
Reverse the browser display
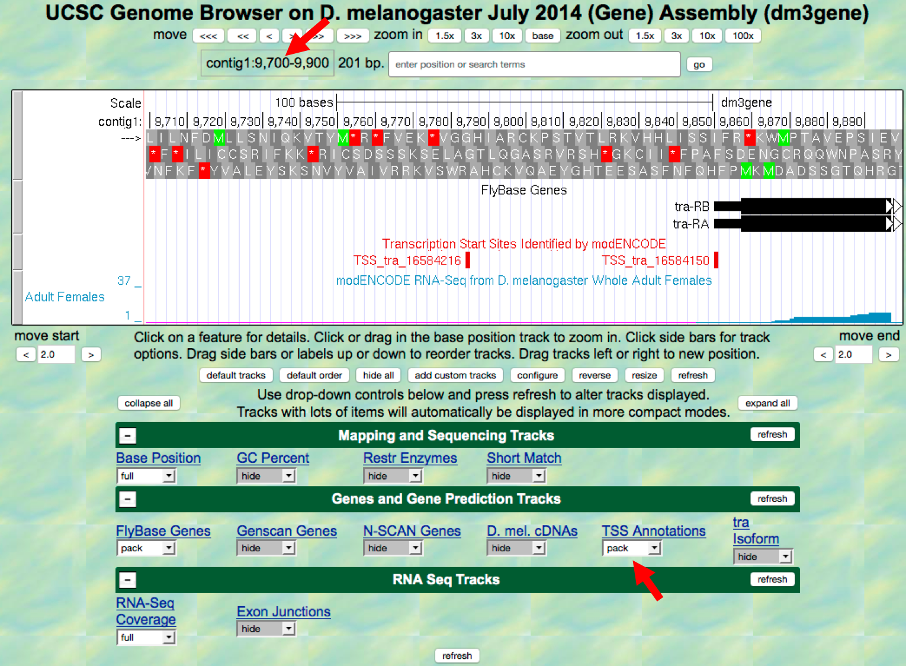595,375
